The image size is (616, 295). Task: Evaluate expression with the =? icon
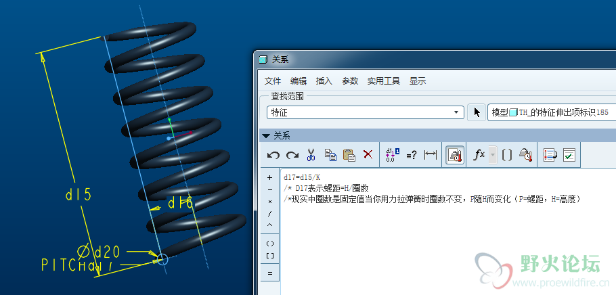point(412,156)
